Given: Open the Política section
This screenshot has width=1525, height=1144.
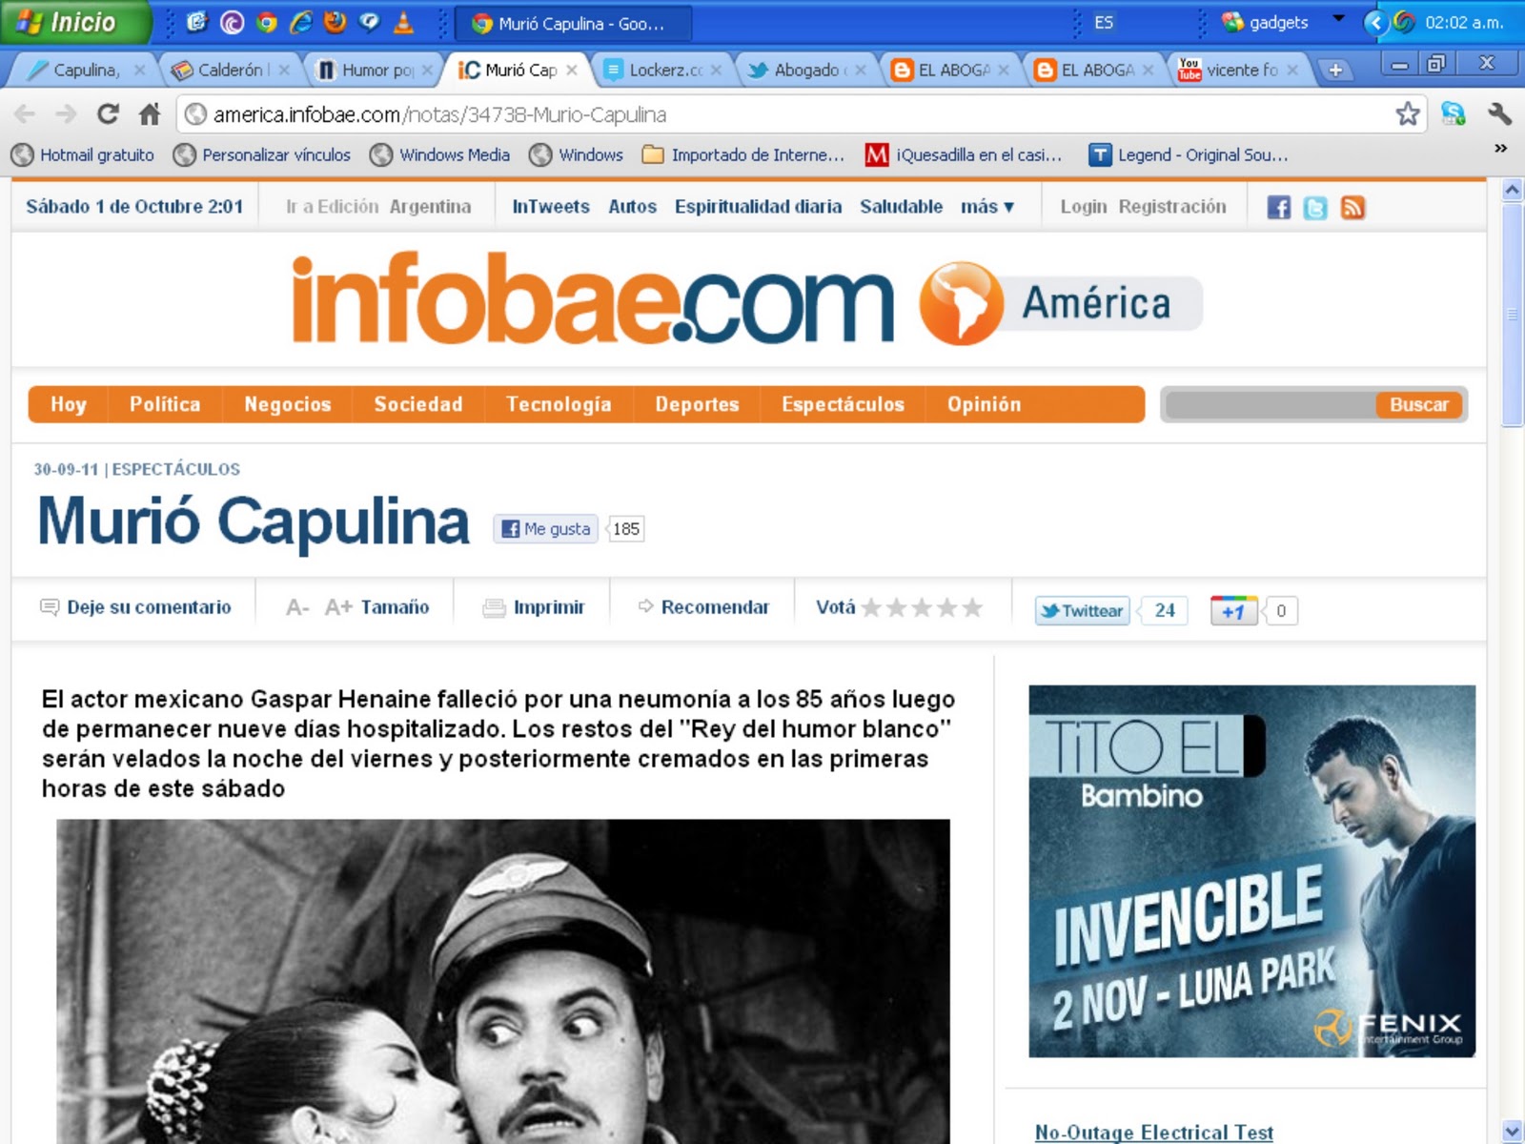Looking at the screenshot, I should (165, 404).
